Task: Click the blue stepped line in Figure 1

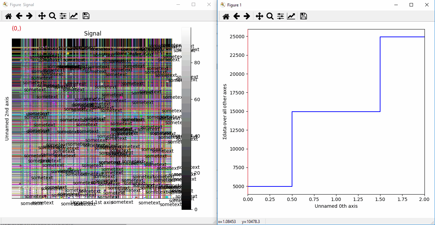Action: click(x=339, y=111)
